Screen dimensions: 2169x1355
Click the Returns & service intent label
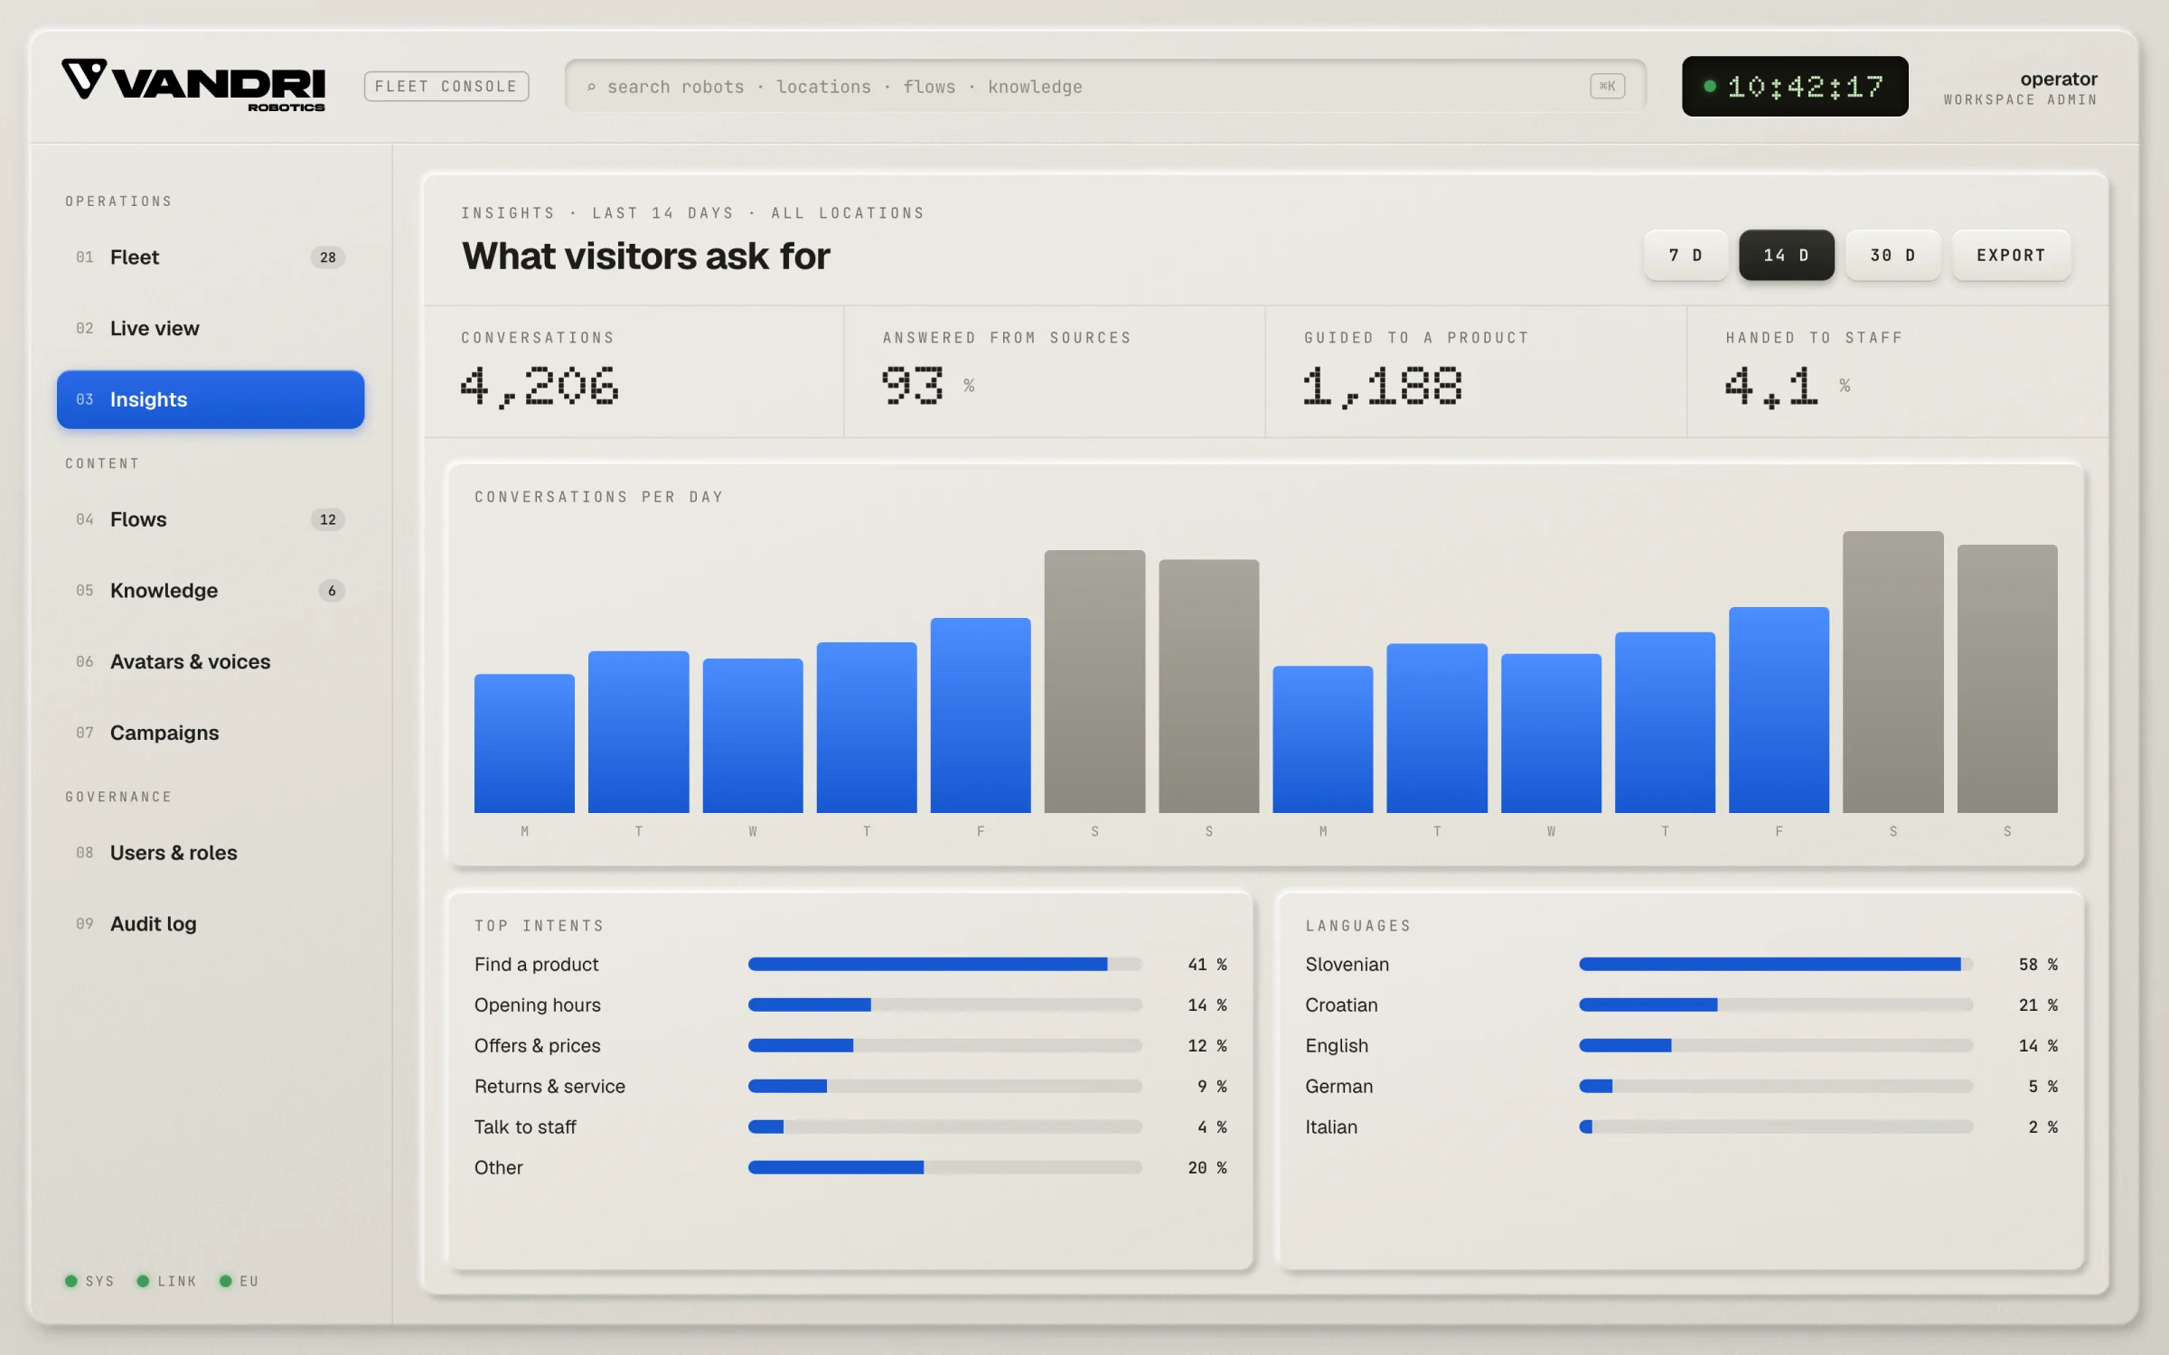click(549, 1086)
